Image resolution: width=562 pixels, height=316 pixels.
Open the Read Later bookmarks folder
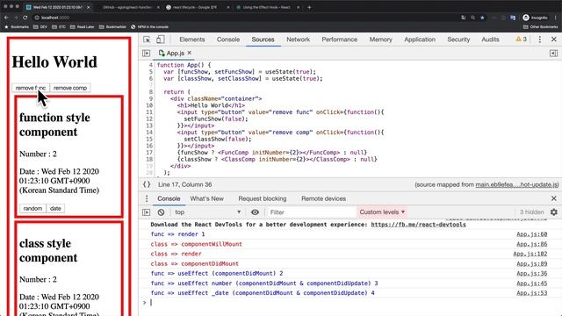(82, 27)
